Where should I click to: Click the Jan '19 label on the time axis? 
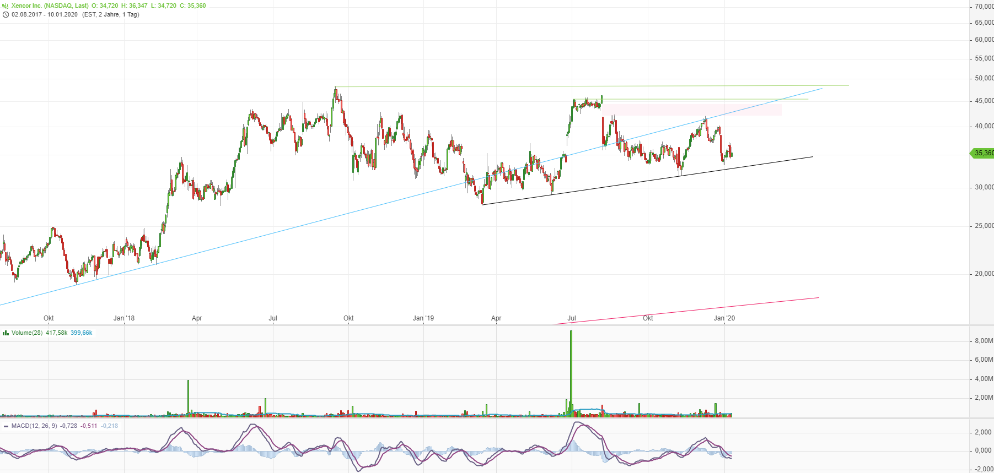(423, 318)
